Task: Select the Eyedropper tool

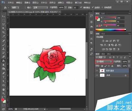Action: tap(3, 37)
